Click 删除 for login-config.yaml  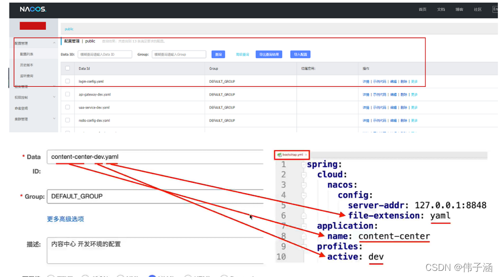click(x=404, y=82)
